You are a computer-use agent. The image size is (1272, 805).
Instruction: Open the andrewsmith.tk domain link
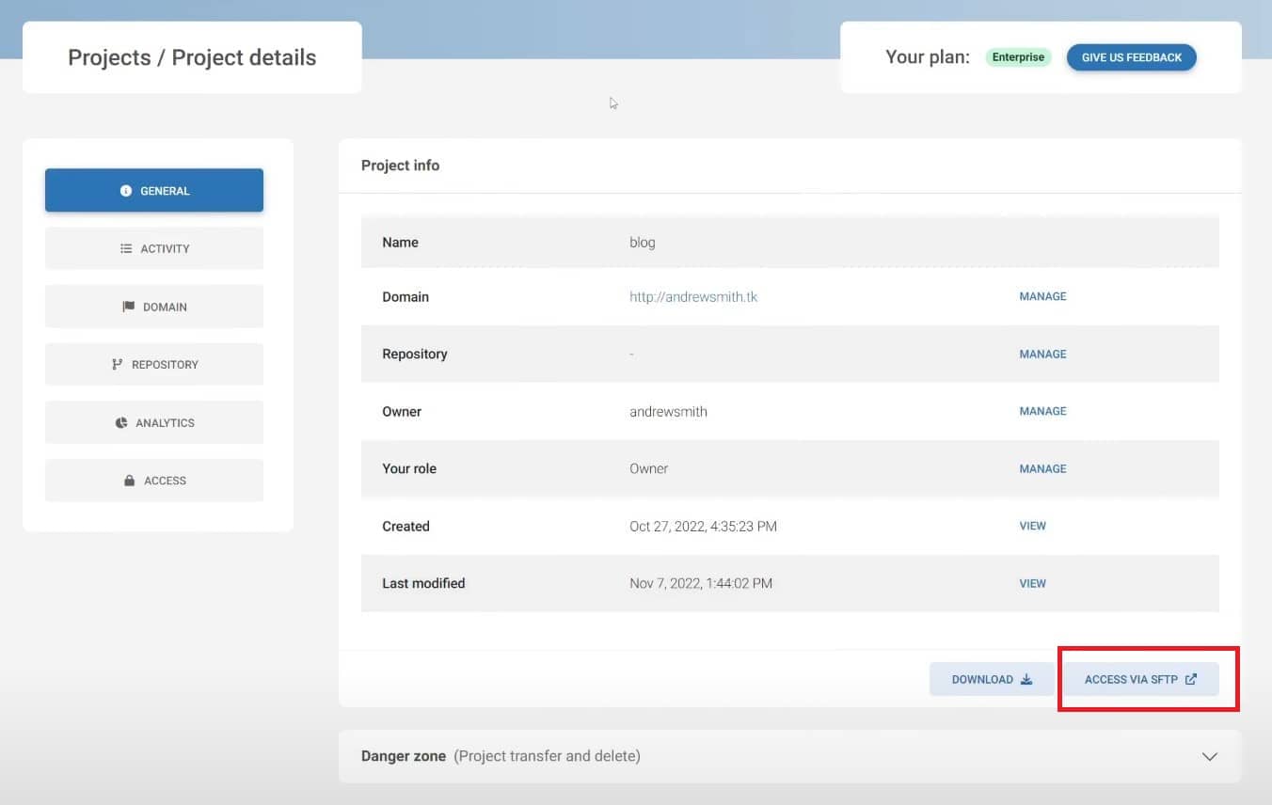(693, 297)
